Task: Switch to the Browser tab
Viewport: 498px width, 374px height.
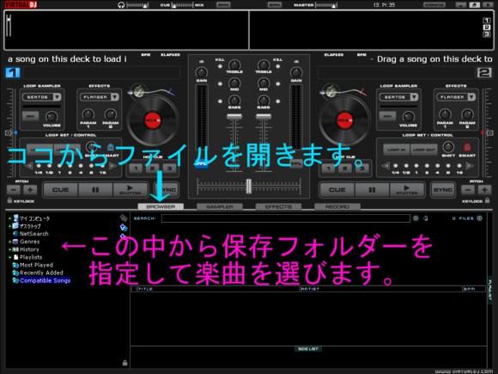Action: click(x=161, y=206)
